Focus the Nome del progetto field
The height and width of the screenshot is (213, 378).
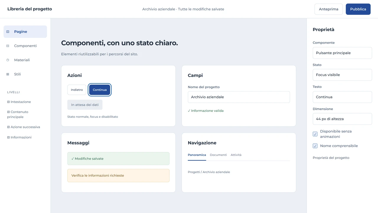[239, 97]
